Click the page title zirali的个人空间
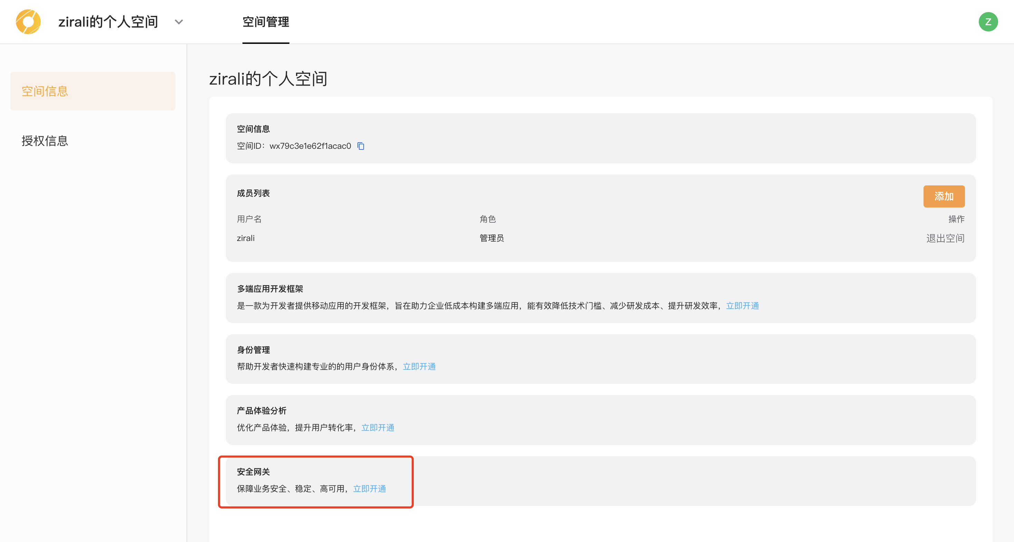The height and width of the screenshot is (542, 1014). (x=268, y=79)
